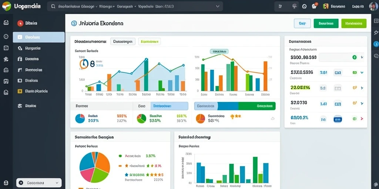The width and height of the screenshot is (379, 189).
Task: Open the dropdown selector at the sidebar bottom
Action: [x=39, y=183]
